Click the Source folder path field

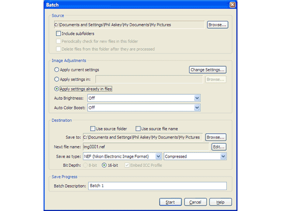tap(129, 25)
